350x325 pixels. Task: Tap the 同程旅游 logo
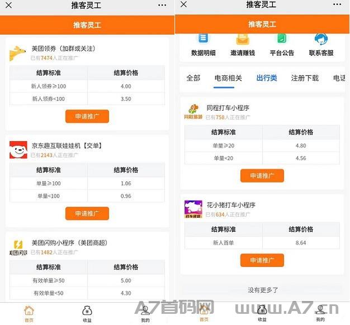(193, 112)
